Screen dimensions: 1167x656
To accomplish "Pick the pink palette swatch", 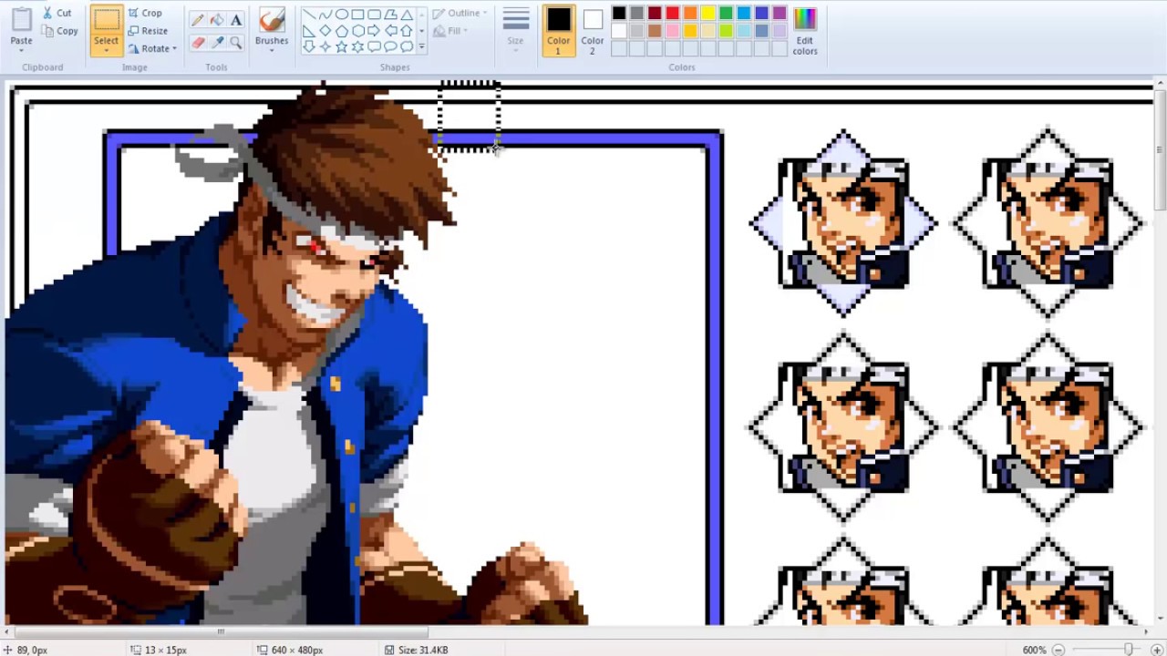I will click(x=672, y=31).
